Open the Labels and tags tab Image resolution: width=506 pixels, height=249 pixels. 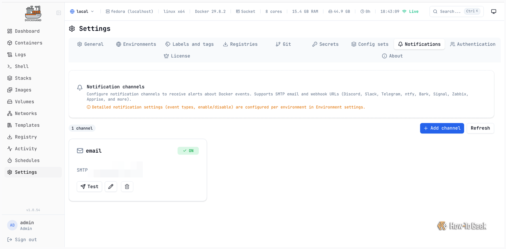[190, 44]
